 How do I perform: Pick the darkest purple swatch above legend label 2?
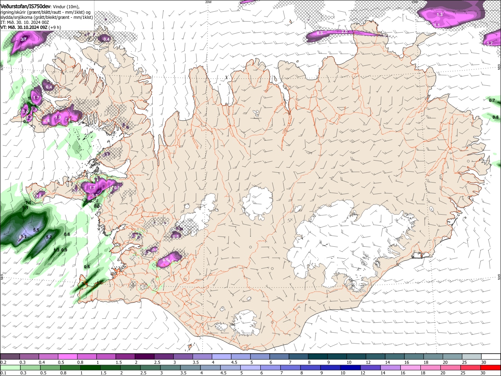pyautogui.click(x=144, y=356)
